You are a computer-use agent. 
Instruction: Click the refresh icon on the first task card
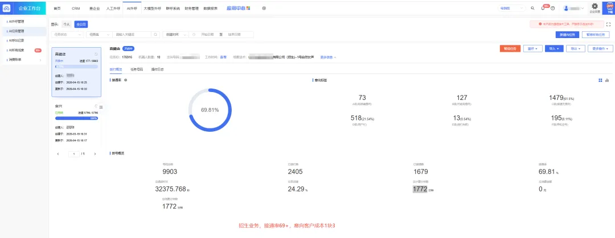point(96,54)
